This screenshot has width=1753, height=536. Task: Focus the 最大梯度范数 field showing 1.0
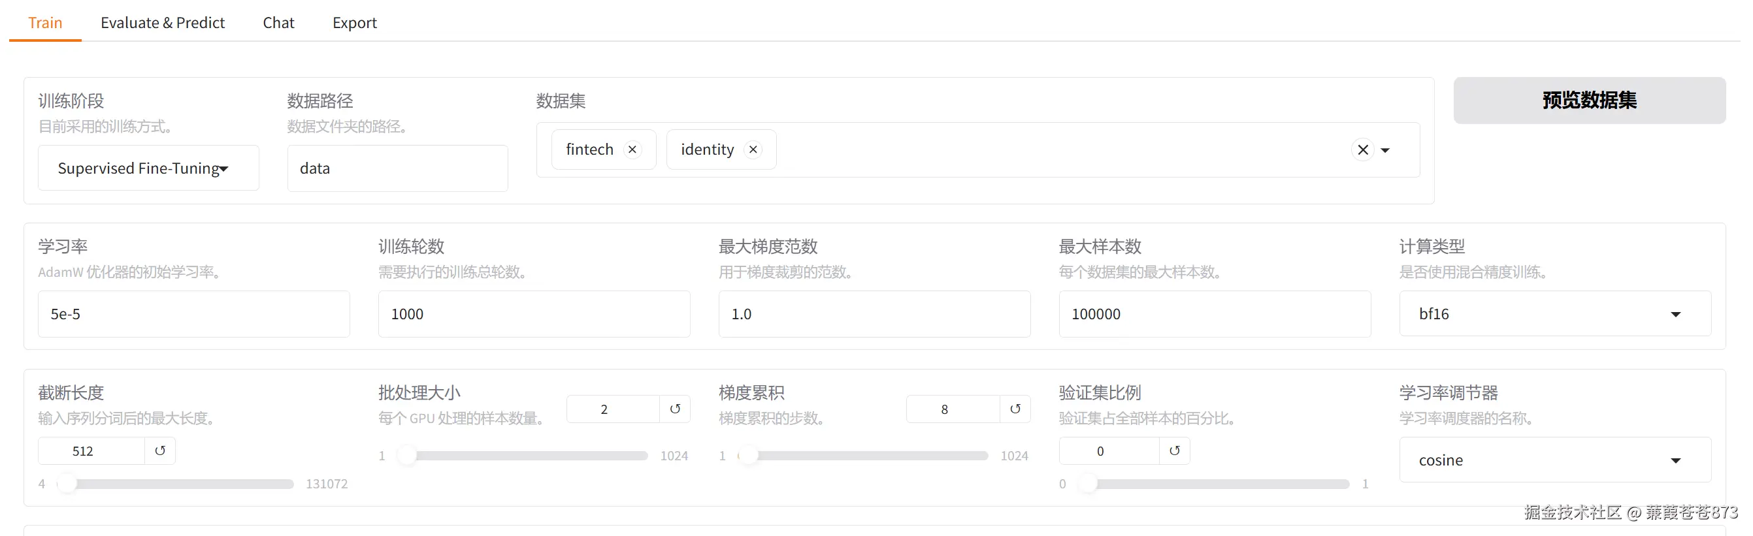point(874,313)
